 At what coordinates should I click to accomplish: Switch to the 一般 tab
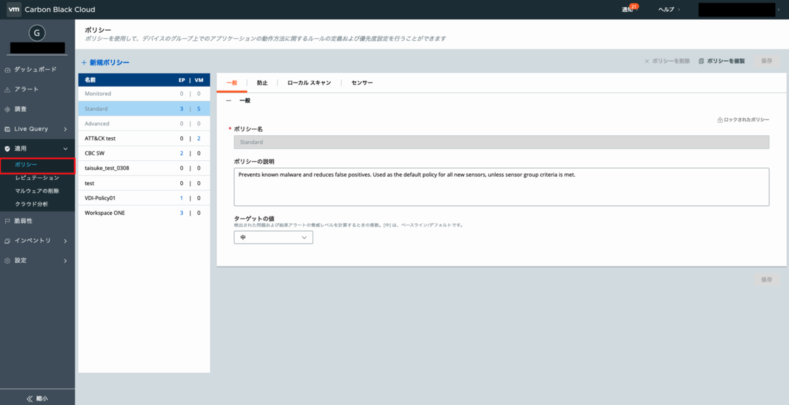[231, 83]
